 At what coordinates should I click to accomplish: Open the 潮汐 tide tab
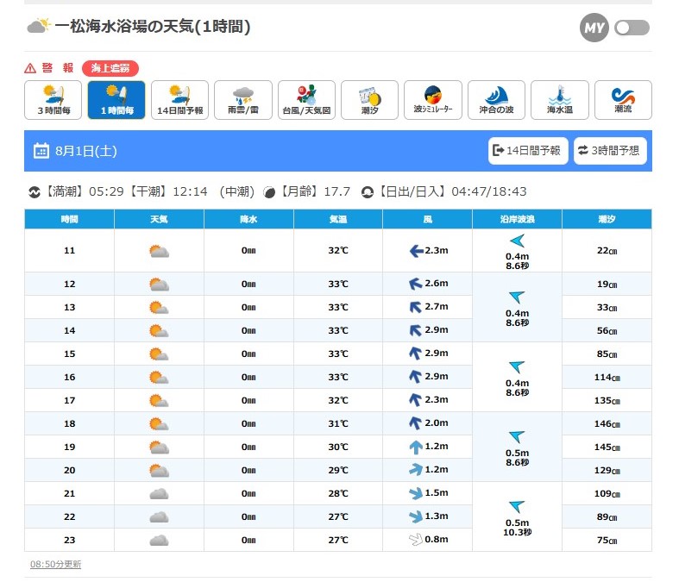(370, 100)
